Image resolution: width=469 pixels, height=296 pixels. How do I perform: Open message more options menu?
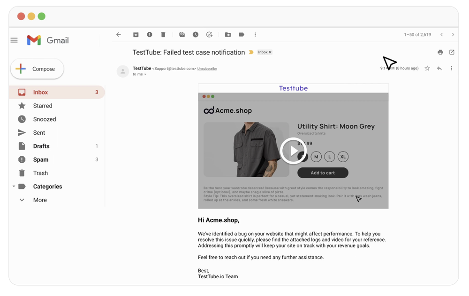[x=451, y=68]
